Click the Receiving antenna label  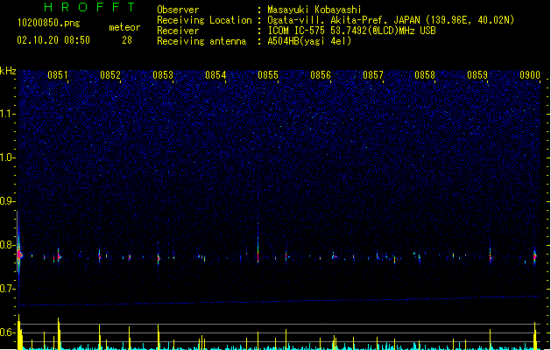201,41
